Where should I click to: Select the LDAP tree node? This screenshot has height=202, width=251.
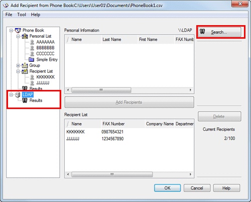tap(28, 94)
